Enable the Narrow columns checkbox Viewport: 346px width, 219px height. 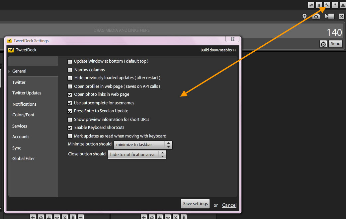click(70, 70)
